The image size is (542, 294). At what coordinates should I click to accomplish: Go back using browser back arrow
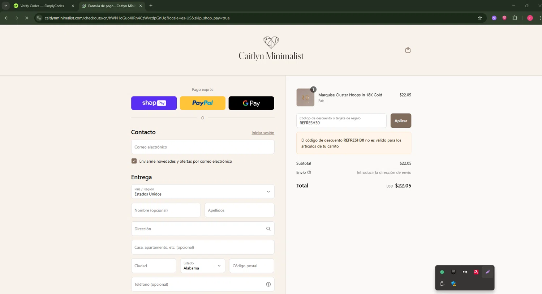click(6, 18)
